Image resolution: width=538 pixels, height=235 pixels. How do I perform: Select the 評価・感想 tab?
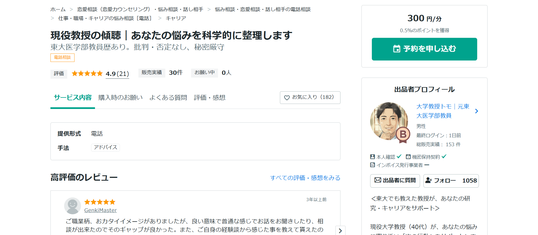point(210,98)
